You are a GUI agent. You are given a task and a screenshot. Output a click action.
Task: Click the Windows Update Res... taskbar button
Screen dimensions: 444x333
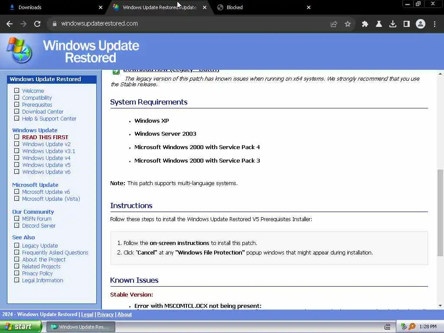(x=81, y=327)
